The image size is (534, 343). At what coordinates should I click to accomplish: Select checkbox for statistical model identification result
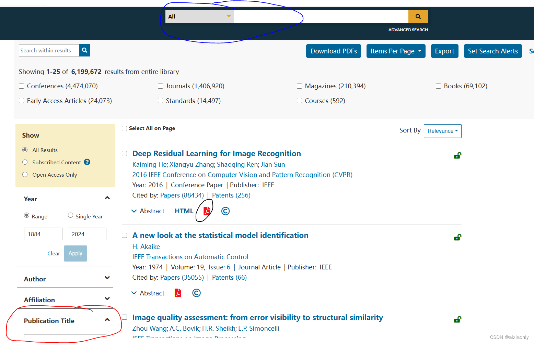point(124,235)
